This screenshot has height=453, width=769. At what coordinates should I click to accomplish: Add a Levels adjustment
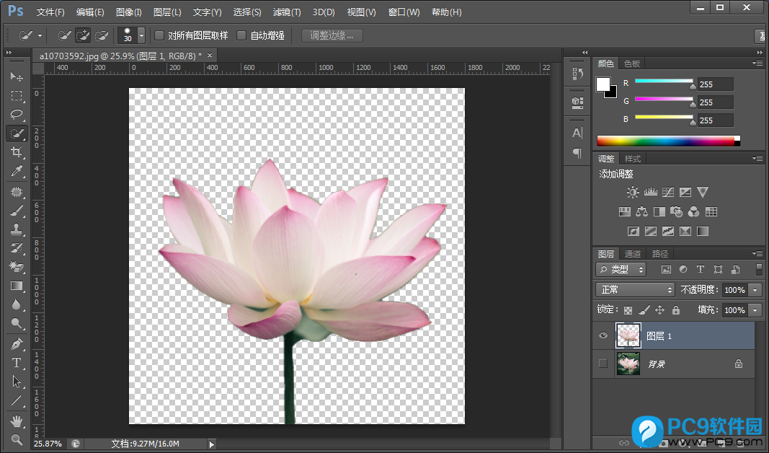tap(650, 192)
